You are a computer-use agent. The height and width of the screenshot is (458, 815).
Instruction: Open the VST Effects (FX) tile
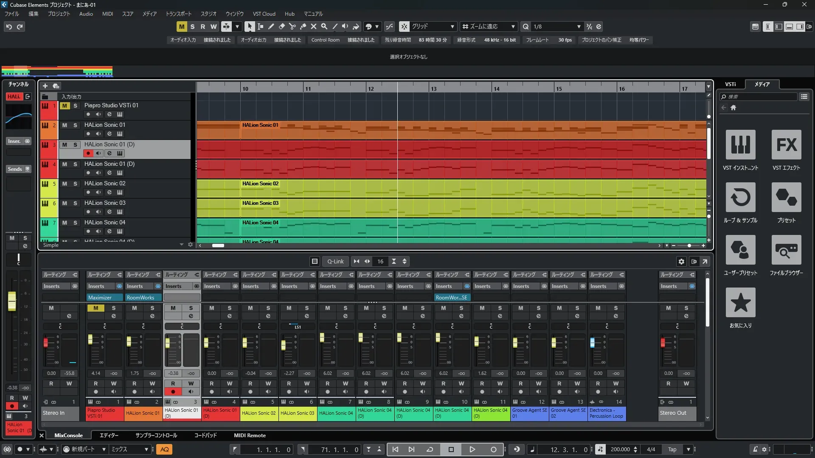(x=786, y=145)
